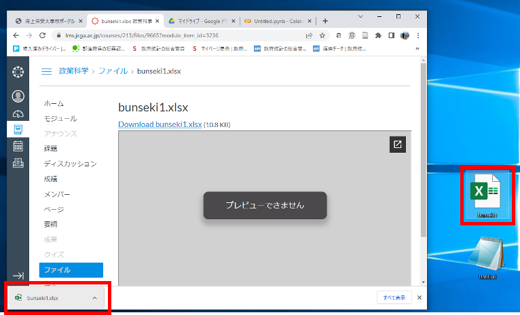Open the Canvas account profile icon
Viewport: 520px width, 315px height.
(x=18, y=96)
